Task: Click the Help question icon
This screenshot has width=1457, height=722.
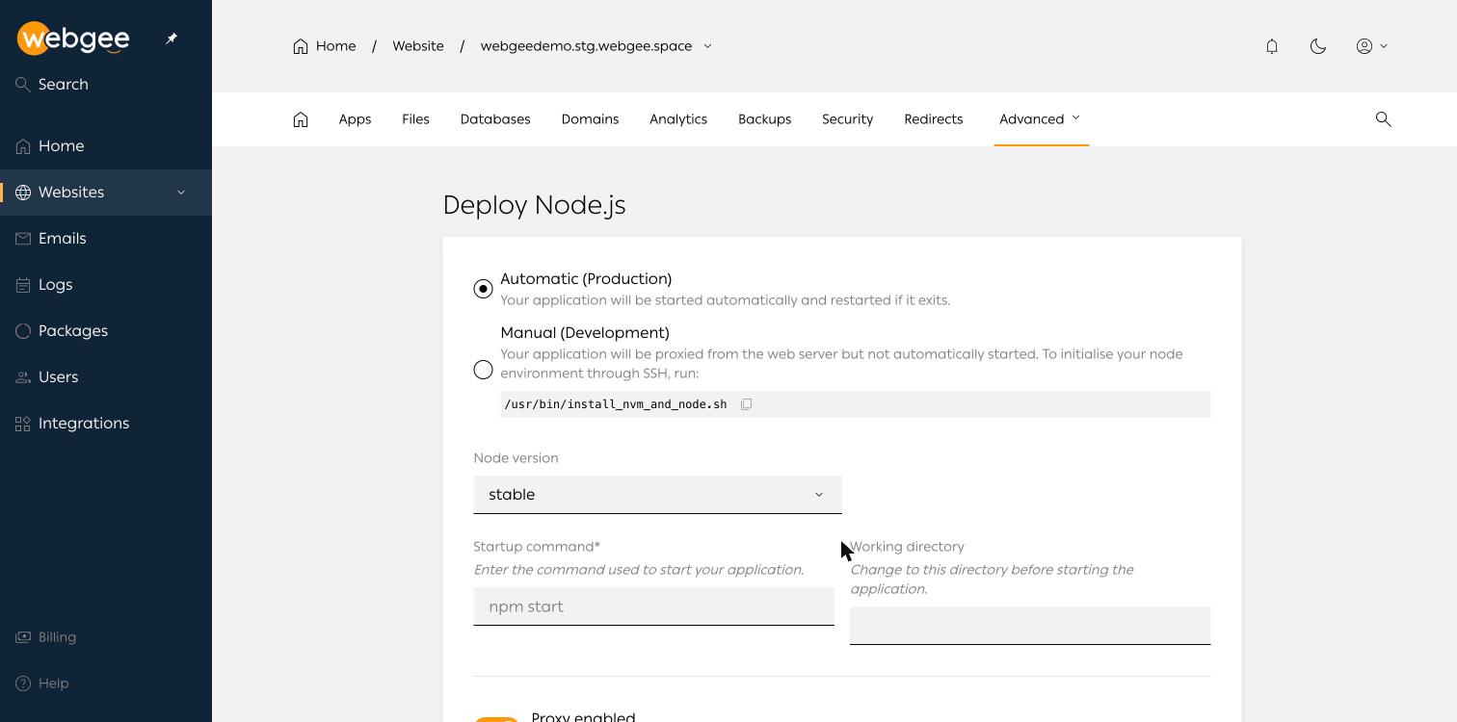Action: click(23, 683)
